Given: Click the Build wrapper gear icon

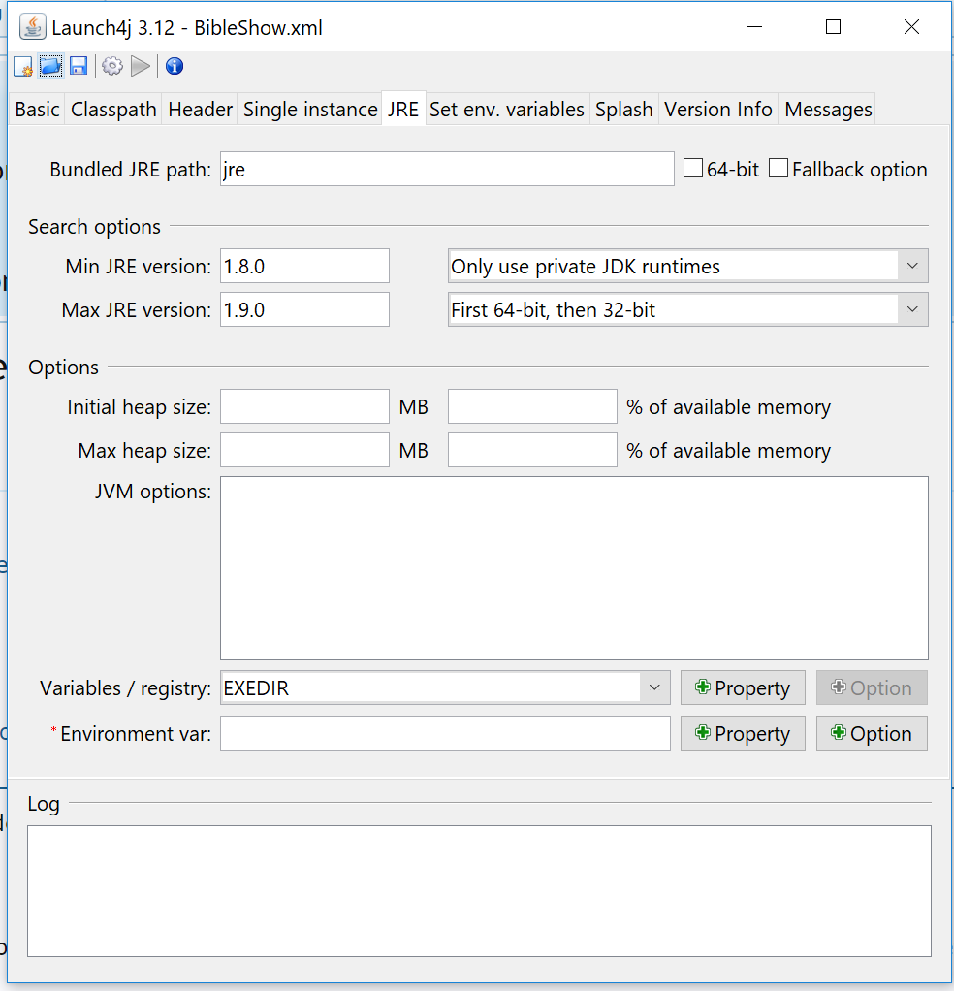Looking at the screenshot, I should (112, 66).
